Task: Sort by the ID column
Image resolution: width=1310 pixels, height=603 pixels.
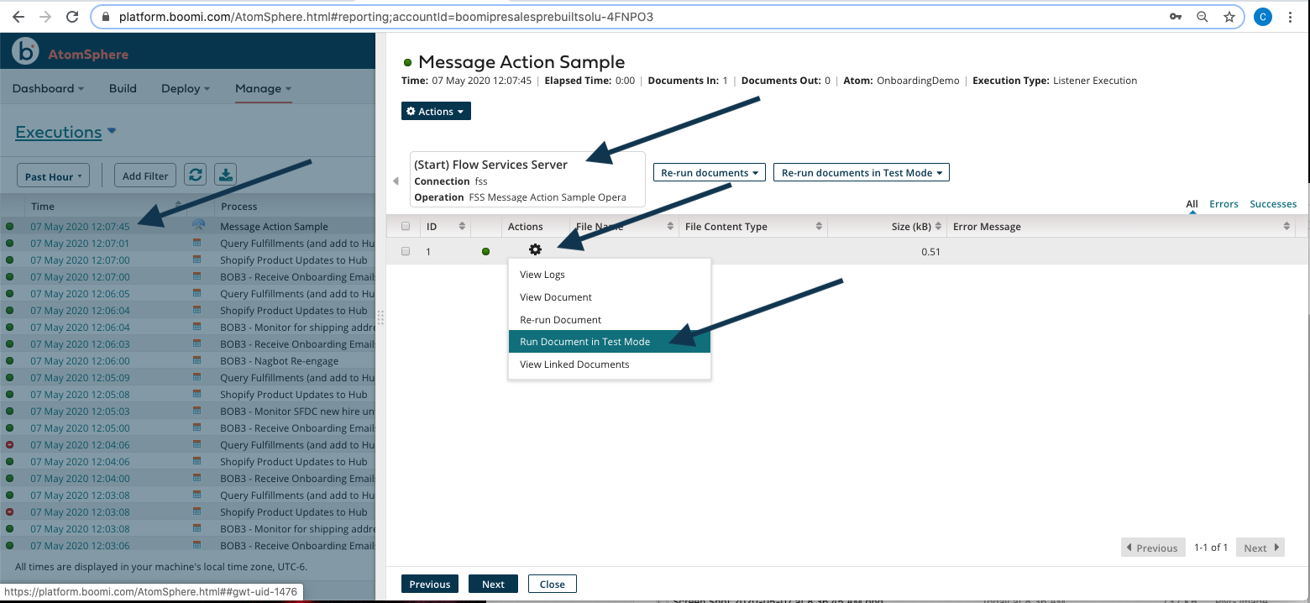Action: coord(445,226)
